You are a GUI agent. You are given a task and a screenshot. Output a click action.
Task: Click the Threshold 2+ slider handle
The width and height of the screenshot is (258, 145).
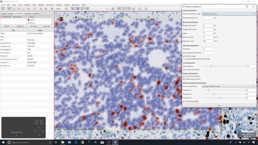[x=214, y=94]
